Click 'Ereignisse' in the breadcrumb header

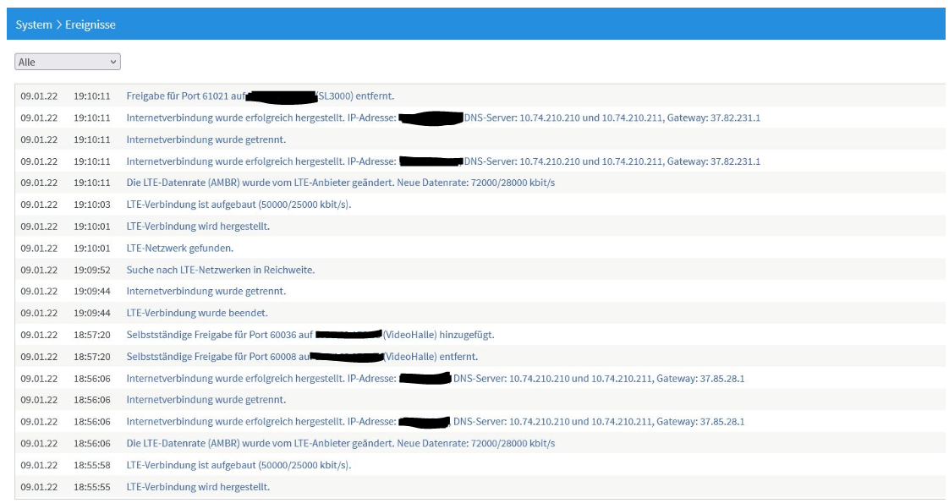[91, 25]
